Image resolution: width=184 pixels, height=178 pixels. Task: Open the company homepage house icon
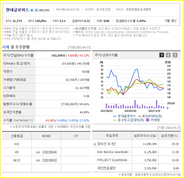tap(31, 10)
